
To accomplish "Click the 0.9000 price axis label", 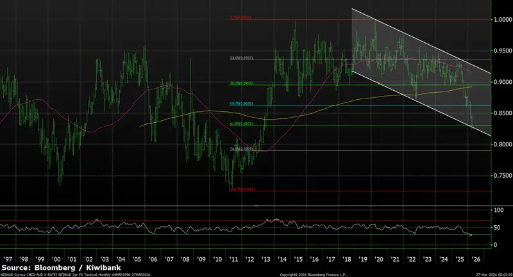I will (x=501, y=82).
